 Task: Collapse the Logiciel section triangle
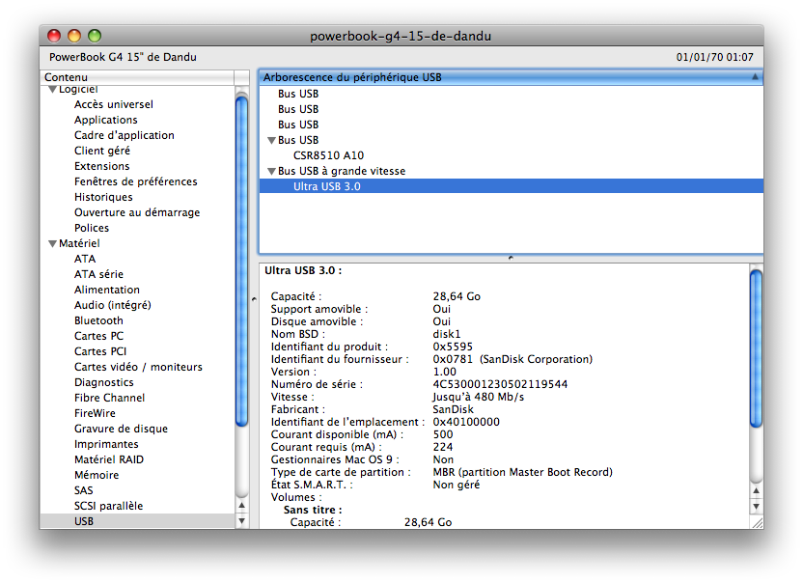(52, 90)
